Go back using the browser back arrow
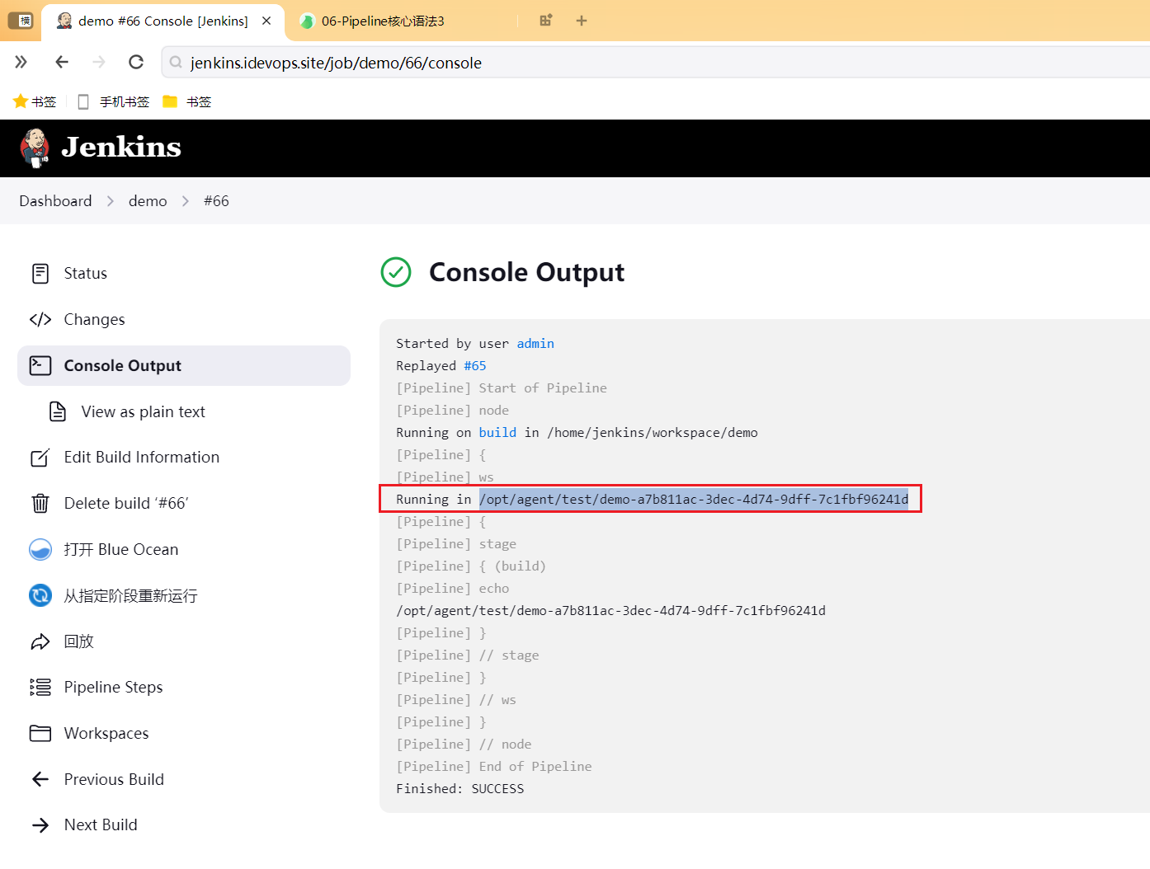The width and height of the screenshot is (1150, 869). tap(62, 62)
